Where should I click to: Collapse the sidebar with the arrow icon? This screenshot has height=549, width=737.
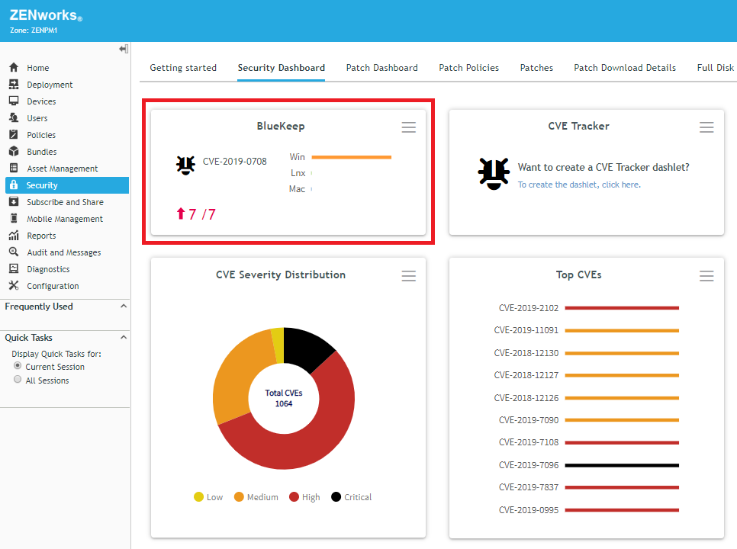(124, 49)
